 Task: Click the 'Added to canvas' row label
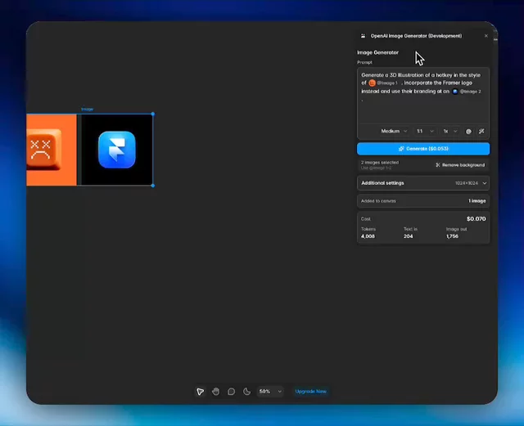point(378,201)
